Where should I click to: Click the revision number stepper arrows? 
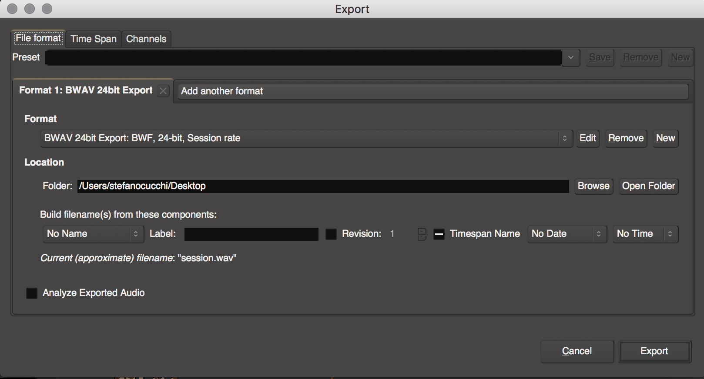(421, 234)
